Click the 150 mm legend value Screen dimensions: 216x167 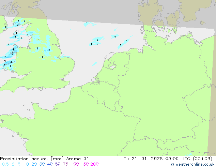click(x=84, y=164)
